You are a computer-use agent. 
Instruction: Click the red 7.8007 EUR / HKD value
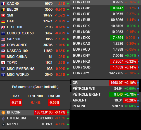118,62
